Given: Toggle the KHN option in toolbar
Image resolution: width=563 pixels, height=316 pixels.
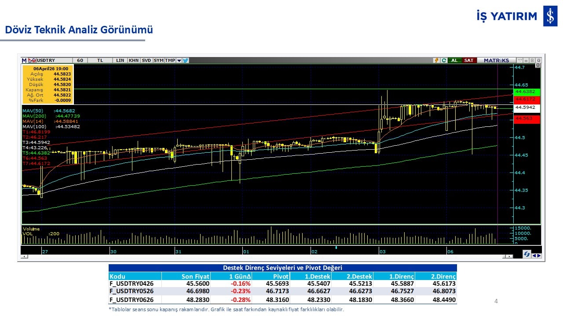Looking at the screenshot, I should [x=134, y=61].
